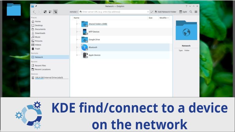
Task: Switch to Icons view mode
Action: point(45,12)
